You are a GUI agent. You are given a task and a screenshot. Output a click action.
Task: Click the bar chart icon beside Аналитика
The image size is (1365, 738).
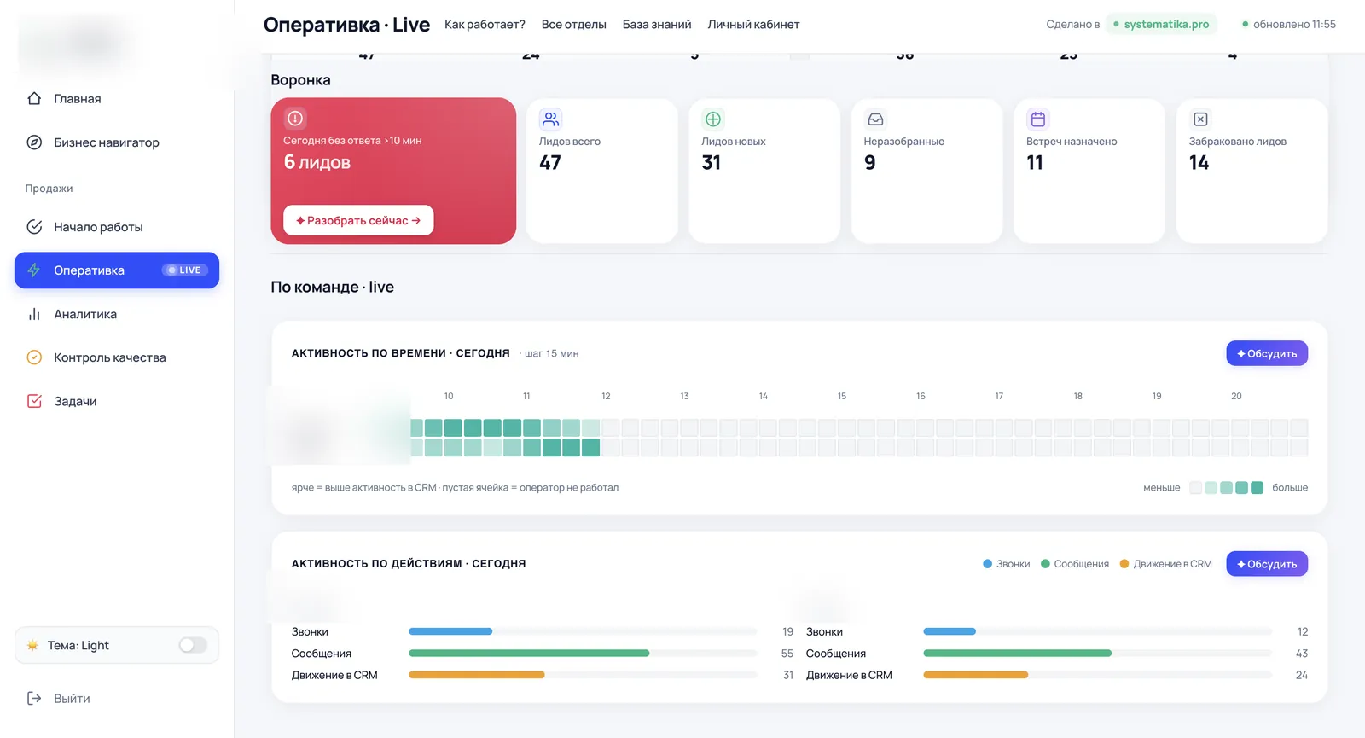(x=34, y=314)
